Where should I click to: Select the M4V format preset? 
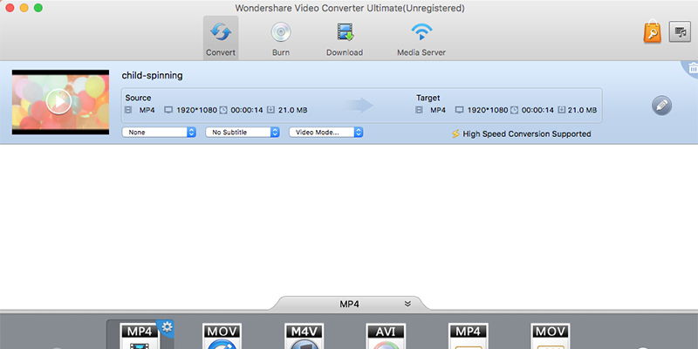(x=304, y=336)
